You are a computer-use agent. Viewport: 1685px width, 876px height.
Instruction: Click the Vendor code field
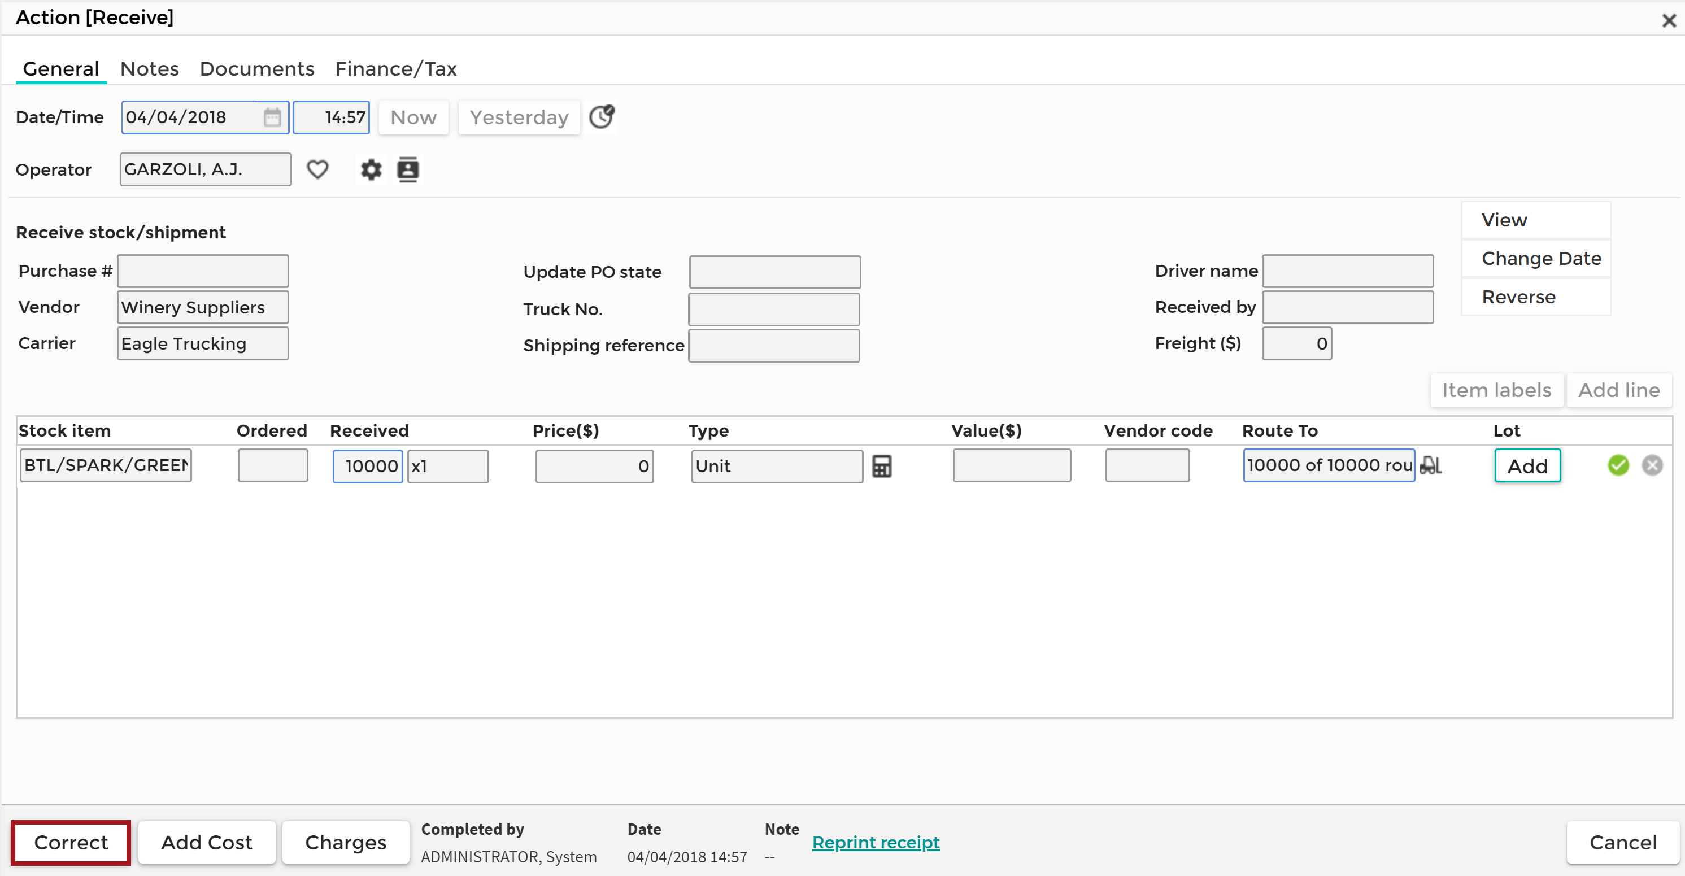tap(1147, 465)
